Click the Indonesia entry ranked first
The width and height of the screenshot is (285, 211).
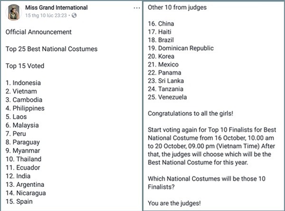point(23,83)
